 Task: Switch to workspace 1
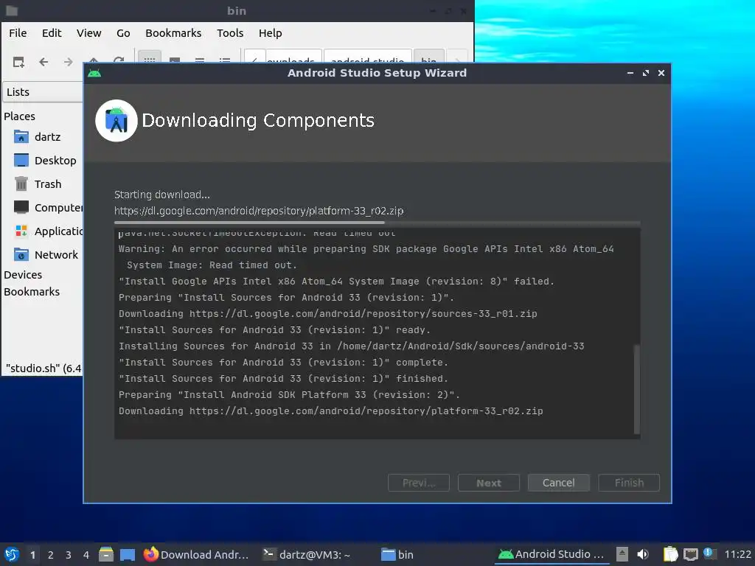[32, 555]
